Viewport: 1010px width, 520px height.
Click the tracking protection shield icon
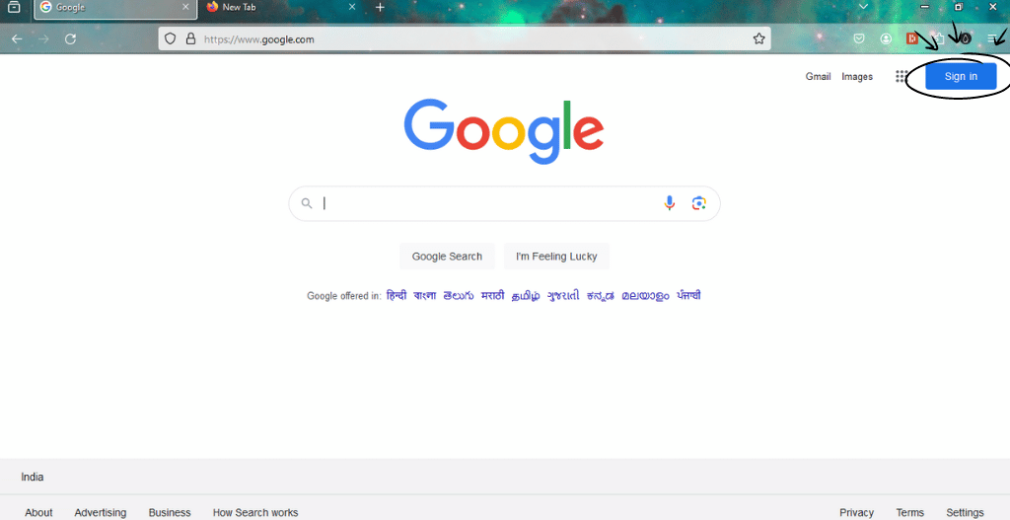click(170, 38)
